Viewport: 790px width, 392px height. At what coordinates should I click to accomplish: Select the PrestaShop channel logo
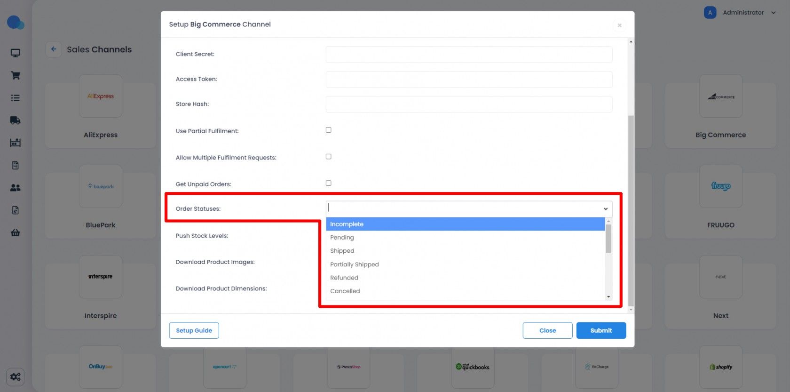tap(349, 367)
